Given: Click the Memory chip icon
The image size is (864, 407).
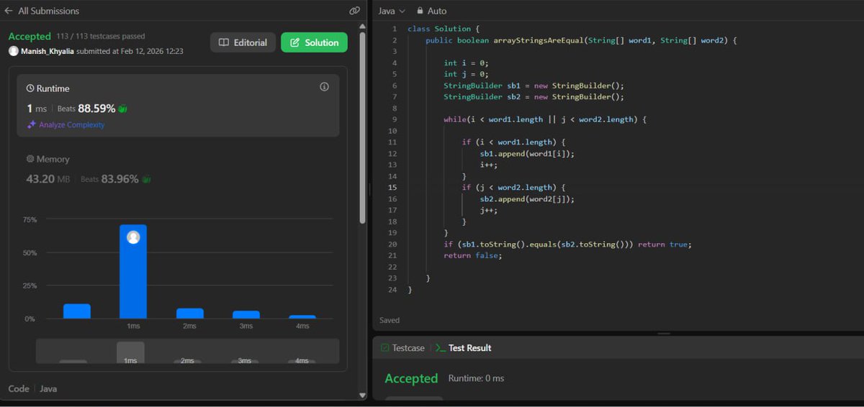Looking at the screenshot, I should (30, 159).
